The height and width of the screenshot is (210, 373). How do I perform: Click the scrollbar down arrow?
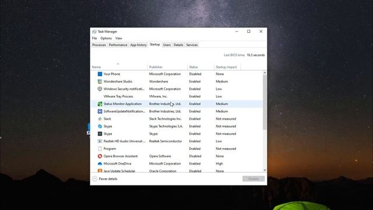click(265, 170)
